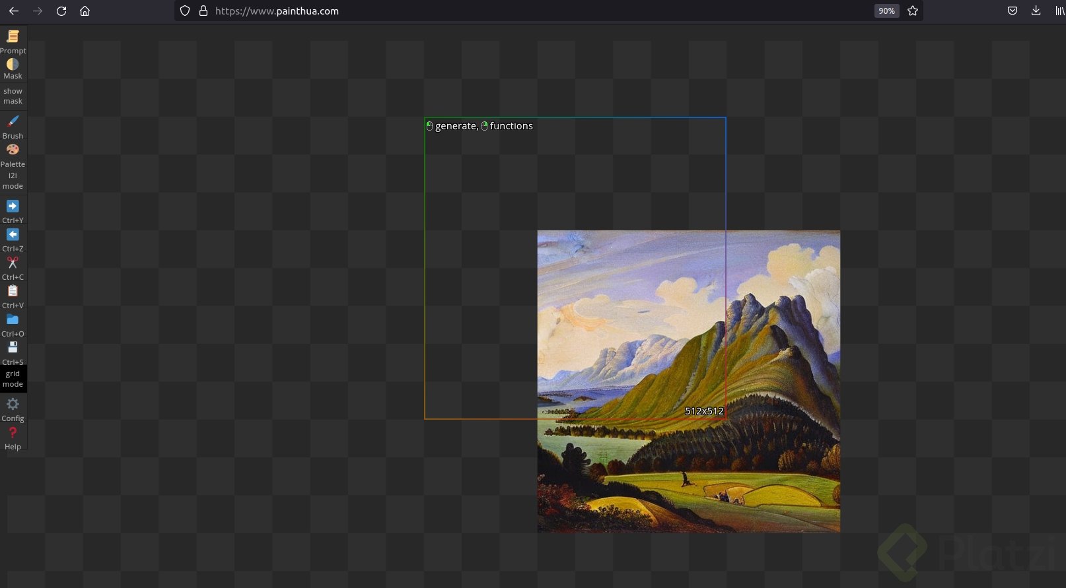Viewport: 1066px width, 588px height.
Task: Go forward in browser history
Action: [38, 11]
